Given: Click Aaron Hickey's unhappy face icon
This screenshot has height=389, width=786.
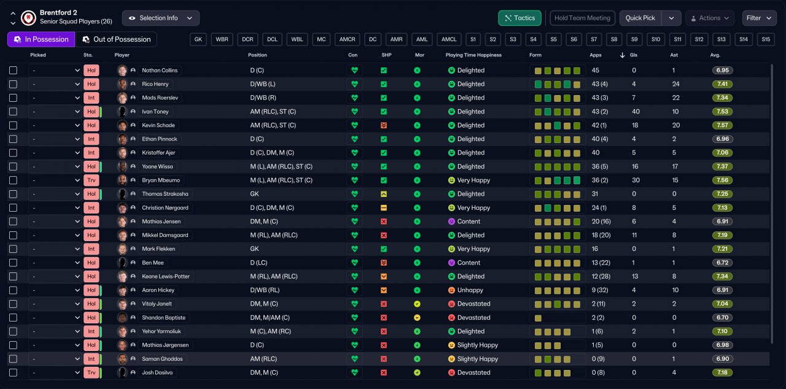Looking at the screenshot, I should [x=452, y=290].
